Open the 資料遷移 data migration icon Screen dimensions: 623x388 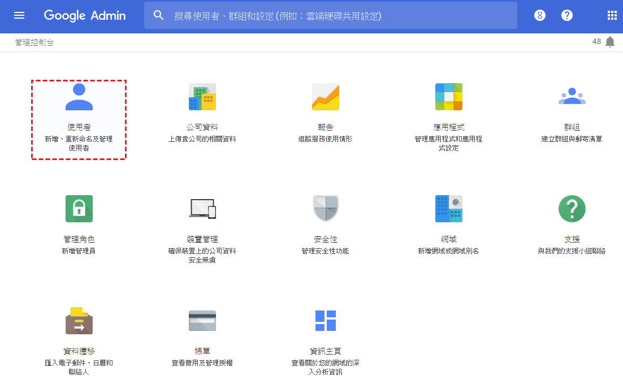coord(79,321)
